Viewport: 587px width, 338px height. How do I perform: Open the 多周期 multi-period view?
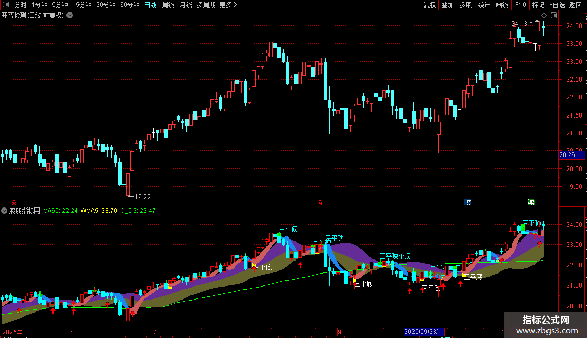[206, 5]
